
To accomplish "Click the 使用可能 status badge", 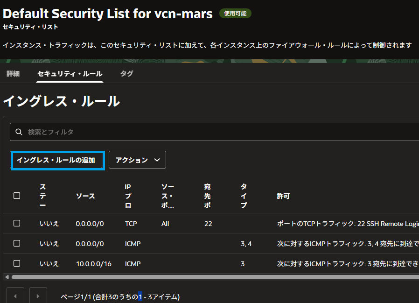I will click(235, 14).
